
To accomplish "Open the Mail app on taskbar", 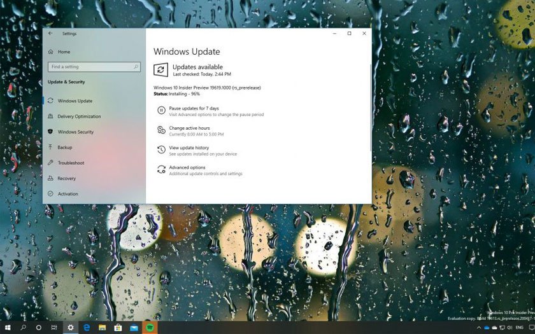I will [134, 328].
